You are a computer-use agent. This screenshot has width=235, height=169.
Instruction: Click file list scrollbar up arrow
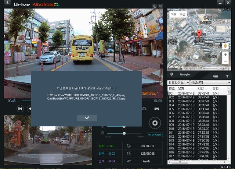pos(228,88)
